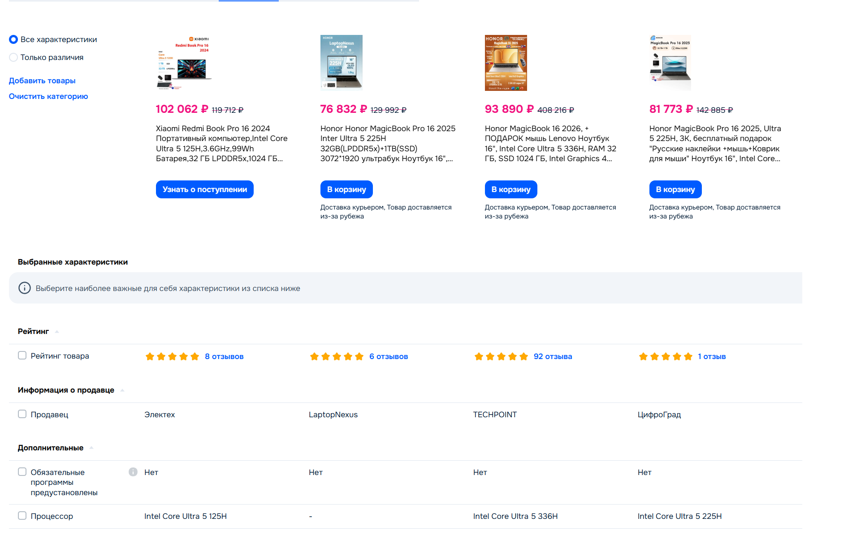
Task: Click the star rating next to "1 отзыв"
Action: coord(666,357)
